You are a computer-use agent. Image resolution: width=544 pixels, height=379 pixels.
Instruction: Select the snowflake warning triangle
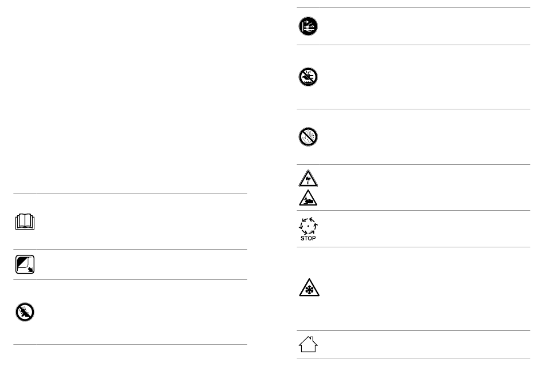[308, 289]
